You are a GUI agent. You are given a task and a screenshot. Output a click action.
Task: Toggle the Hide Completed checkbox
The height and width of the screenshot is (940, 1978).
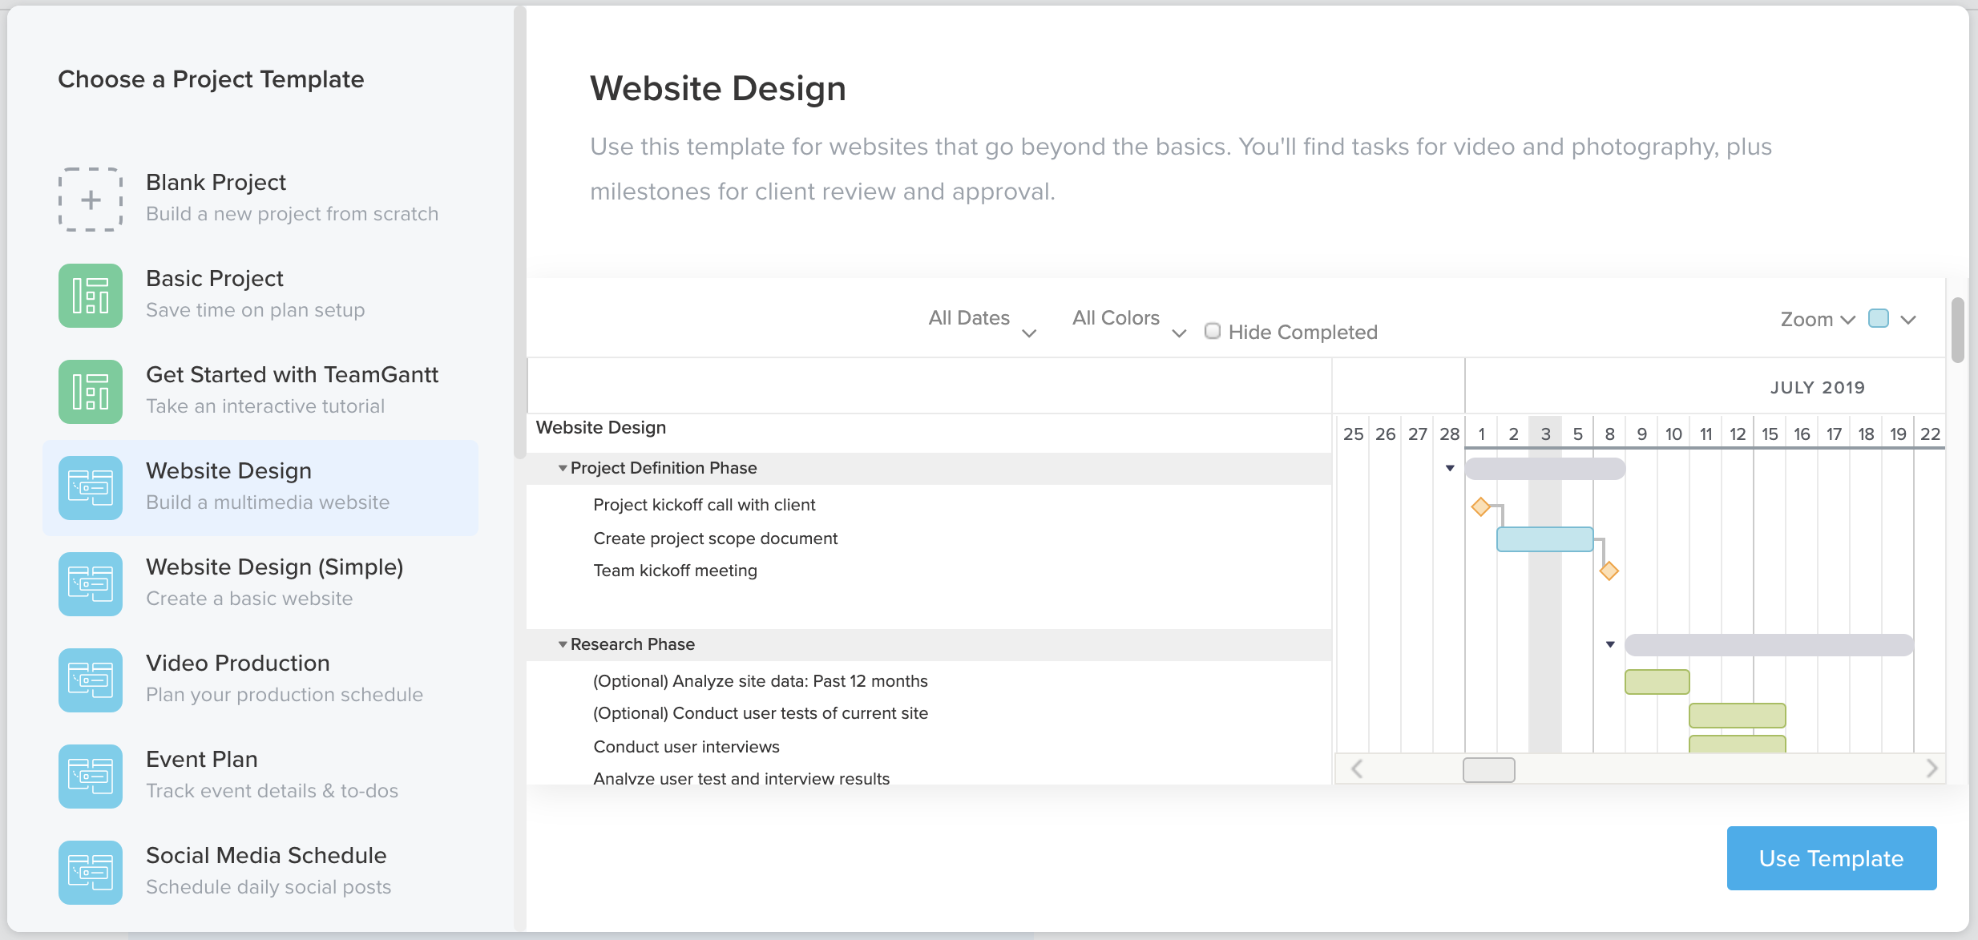click(1213, 331)
